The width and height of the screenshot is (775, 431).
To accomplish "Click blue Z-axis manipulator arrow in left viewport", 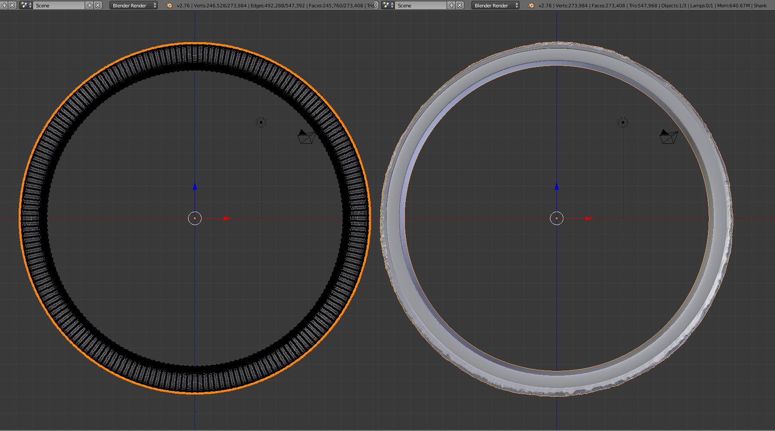I will [195, 186].
